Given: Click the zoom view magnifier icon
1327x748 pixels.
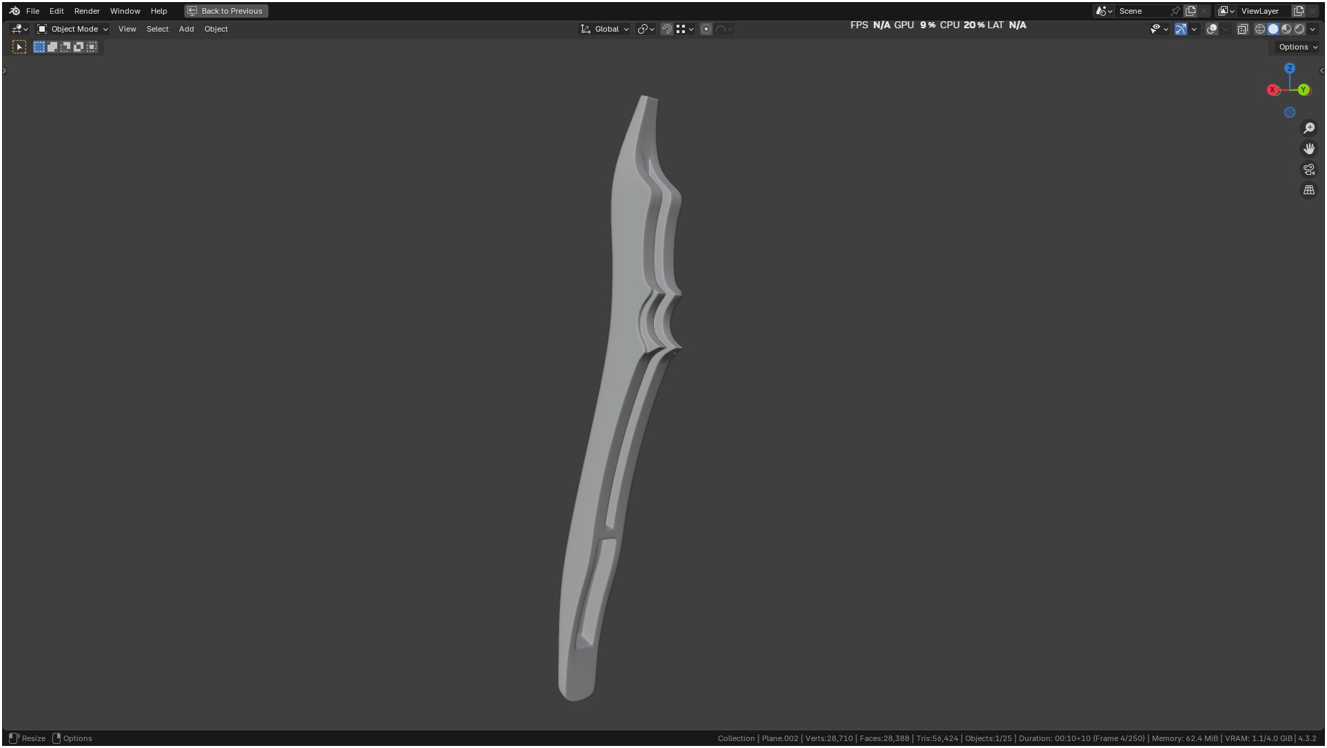Looking at the screenshot, I should click(1308, 128).
